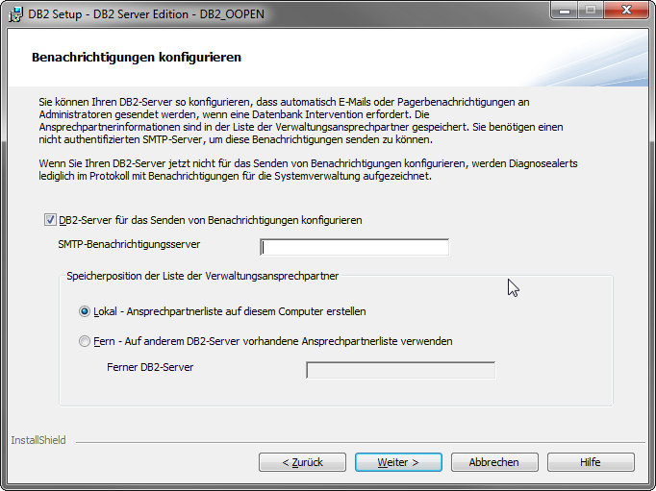
Task: Click the Benachrichtigungen konfigurieren heading
Action: [x=137, y=57]
